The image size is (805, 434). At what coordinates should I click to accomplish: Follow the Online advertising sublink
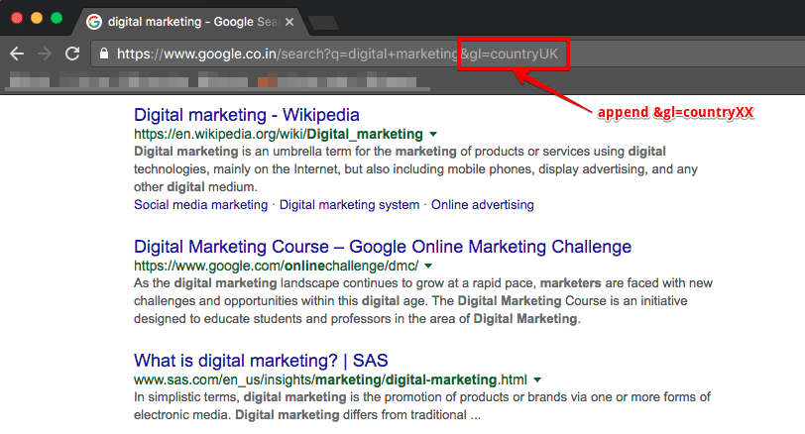483,205
